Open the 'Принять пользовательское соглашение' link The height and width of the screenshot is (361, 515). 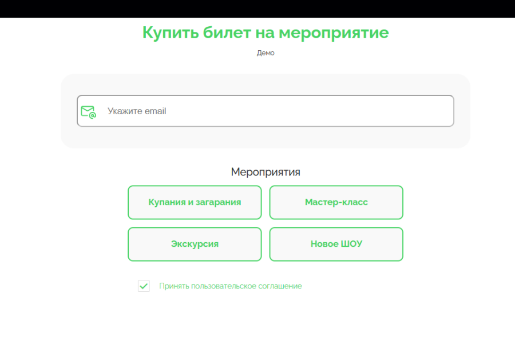pos(230,286)
